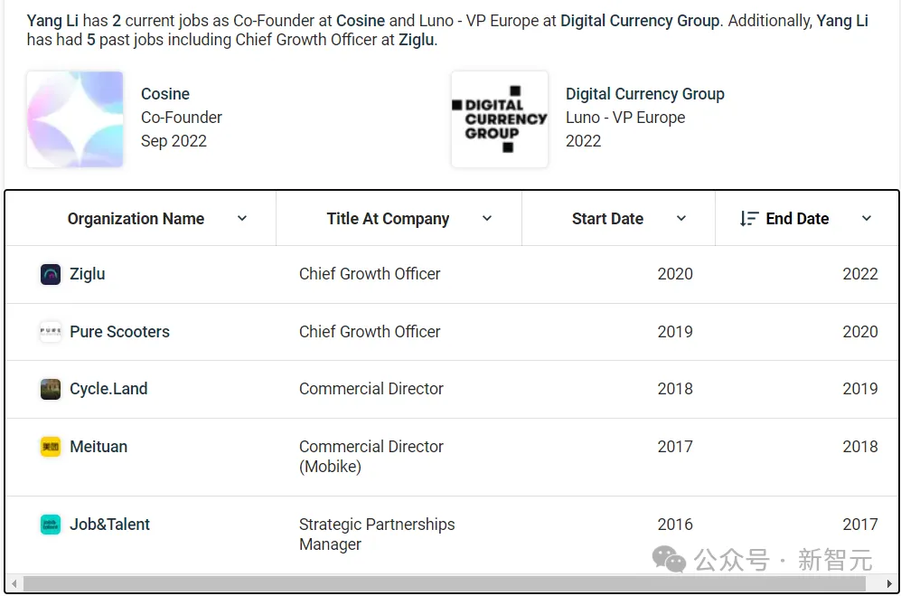Open Digital Currency Group heading link
The image size is (901, 596).
(644, 94)
